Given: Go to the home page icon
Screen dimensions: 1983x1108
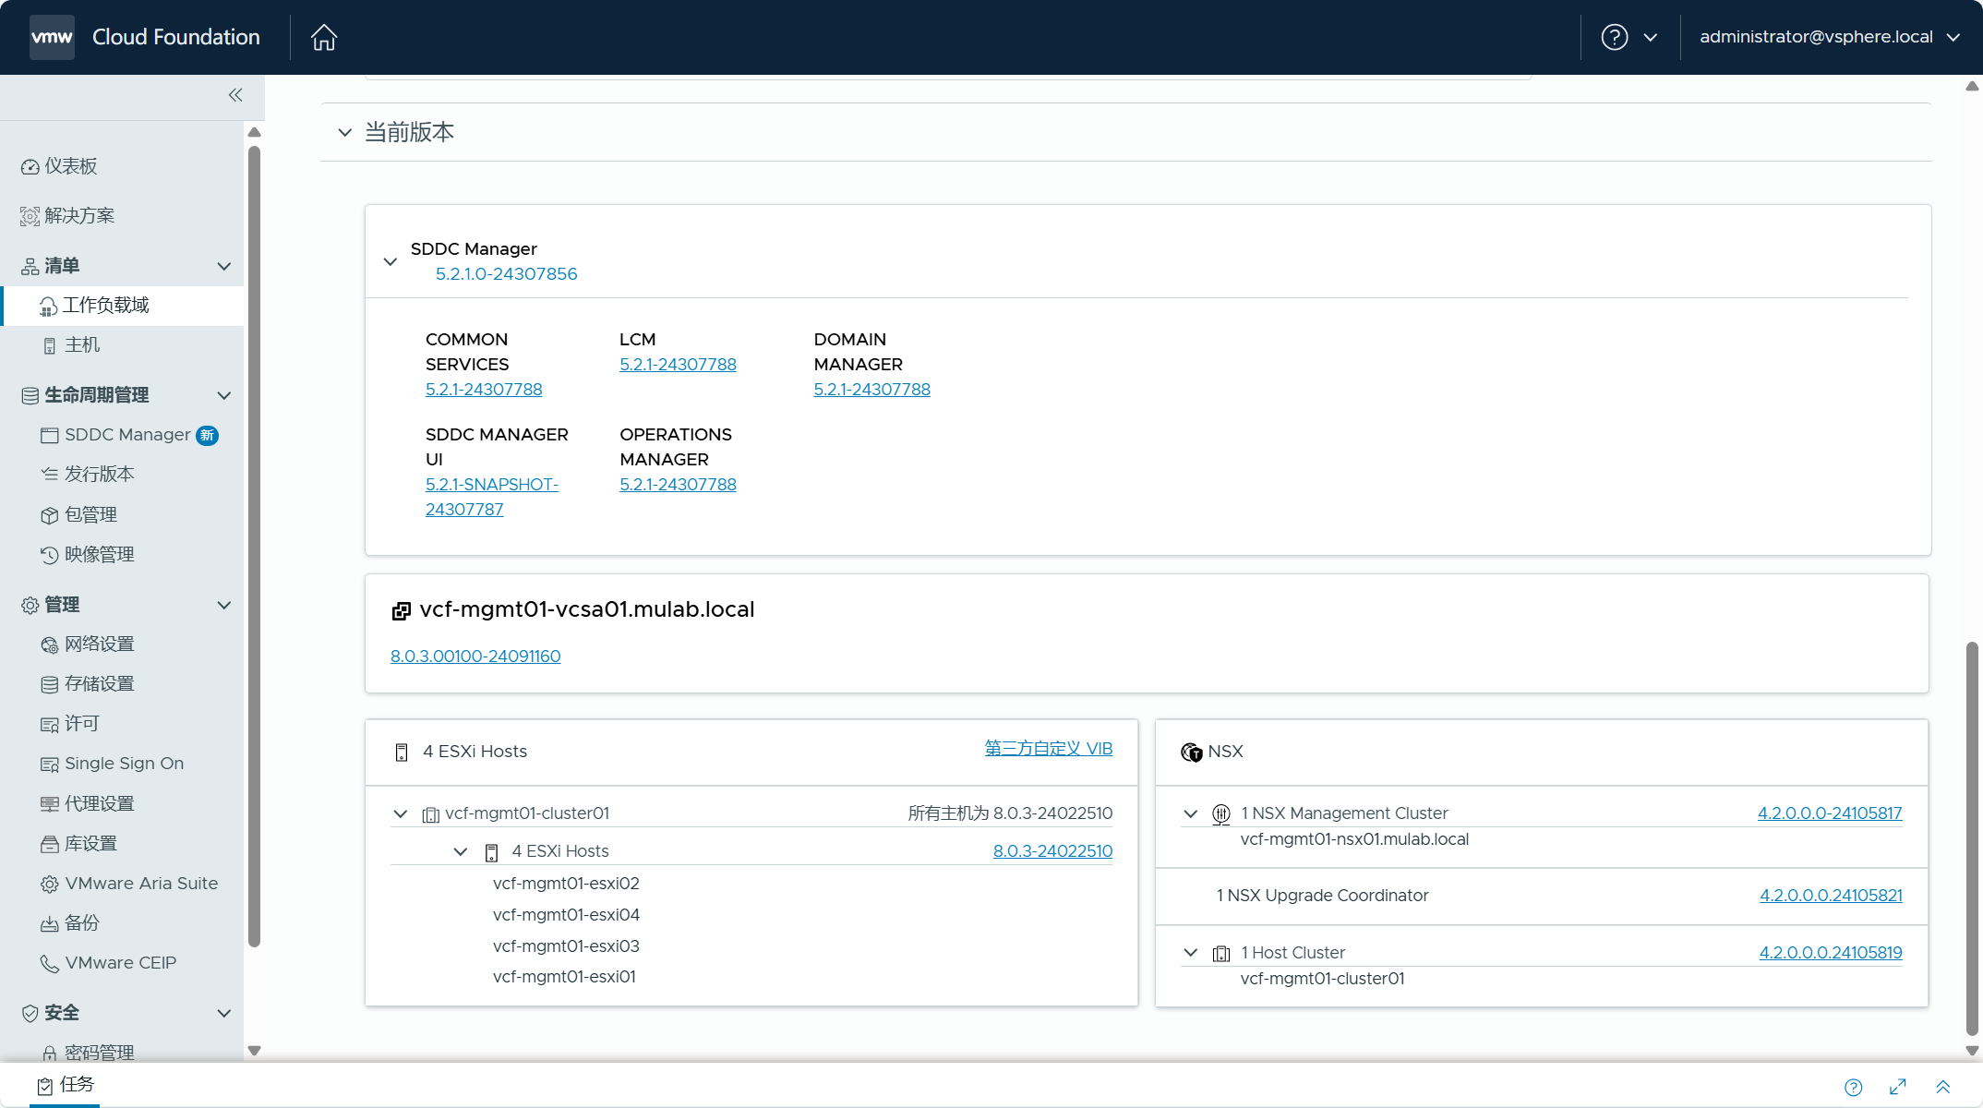Looking at the screenshot, I should coord(324,37).
